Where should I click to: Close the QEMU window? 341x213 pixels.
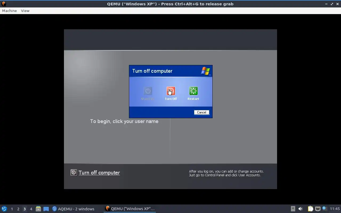[x=337, y=4]
